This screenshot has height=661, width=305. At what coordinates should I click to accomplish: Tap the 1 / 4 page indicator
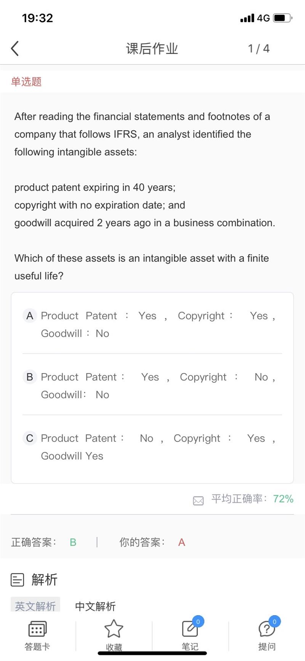(258, 48)
